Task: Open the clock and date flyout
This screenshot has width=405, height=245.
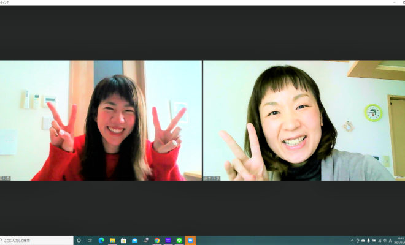Action: pos(399,241)
